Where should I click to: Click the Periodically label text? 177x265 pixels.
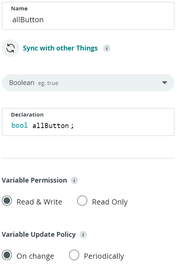point(104,256)
